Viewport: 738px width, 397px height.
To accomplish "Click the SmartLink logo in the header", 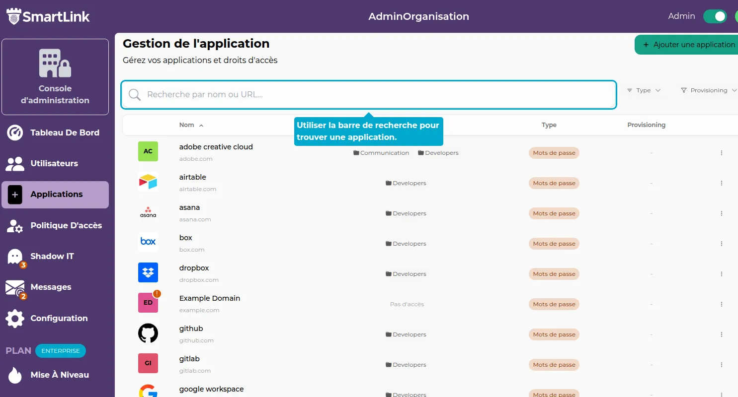I will pos(48,16).
